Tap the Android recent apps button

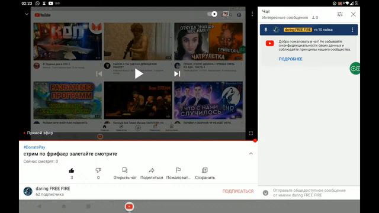point(88,206)
